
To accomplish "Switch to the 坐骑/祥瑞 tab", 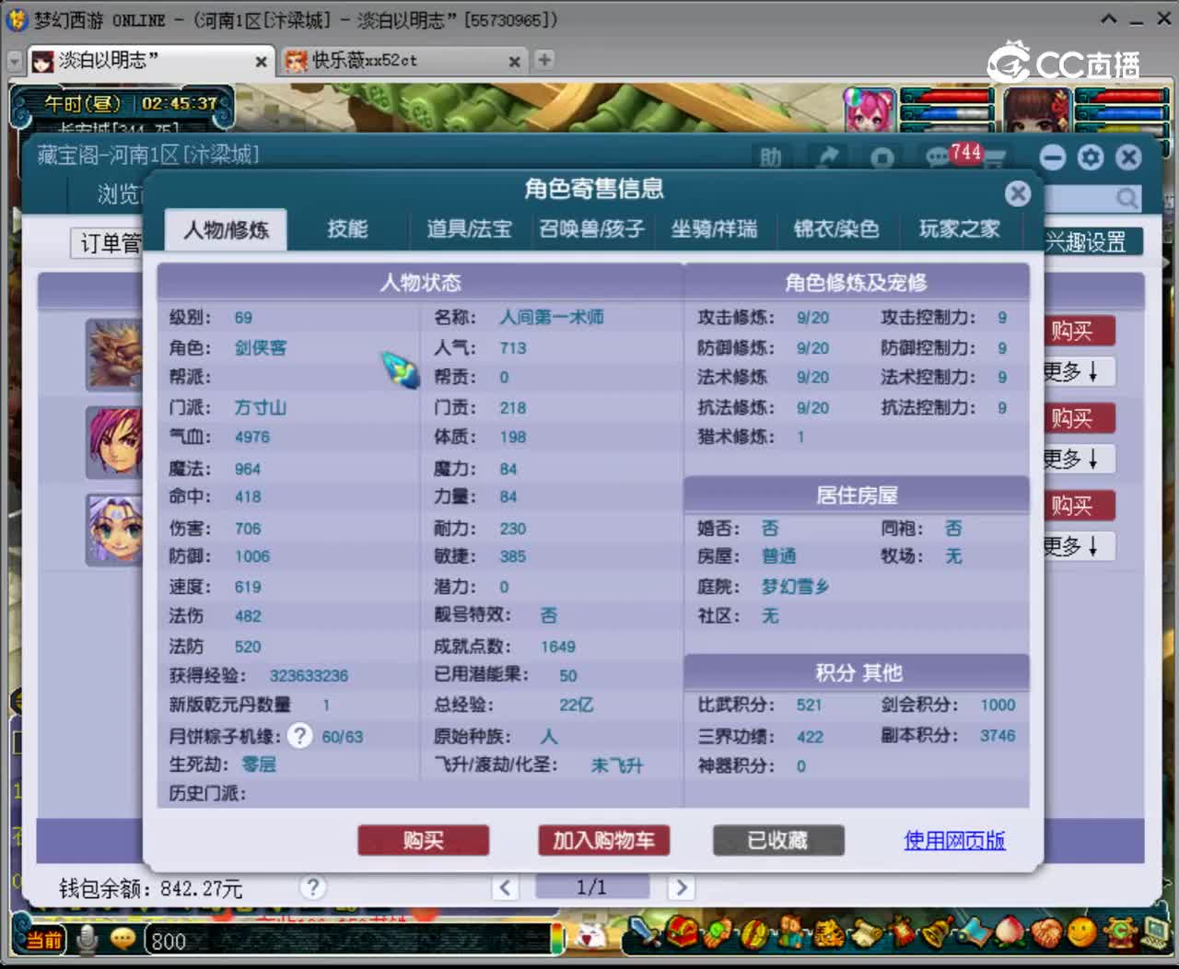I will 714,228.
